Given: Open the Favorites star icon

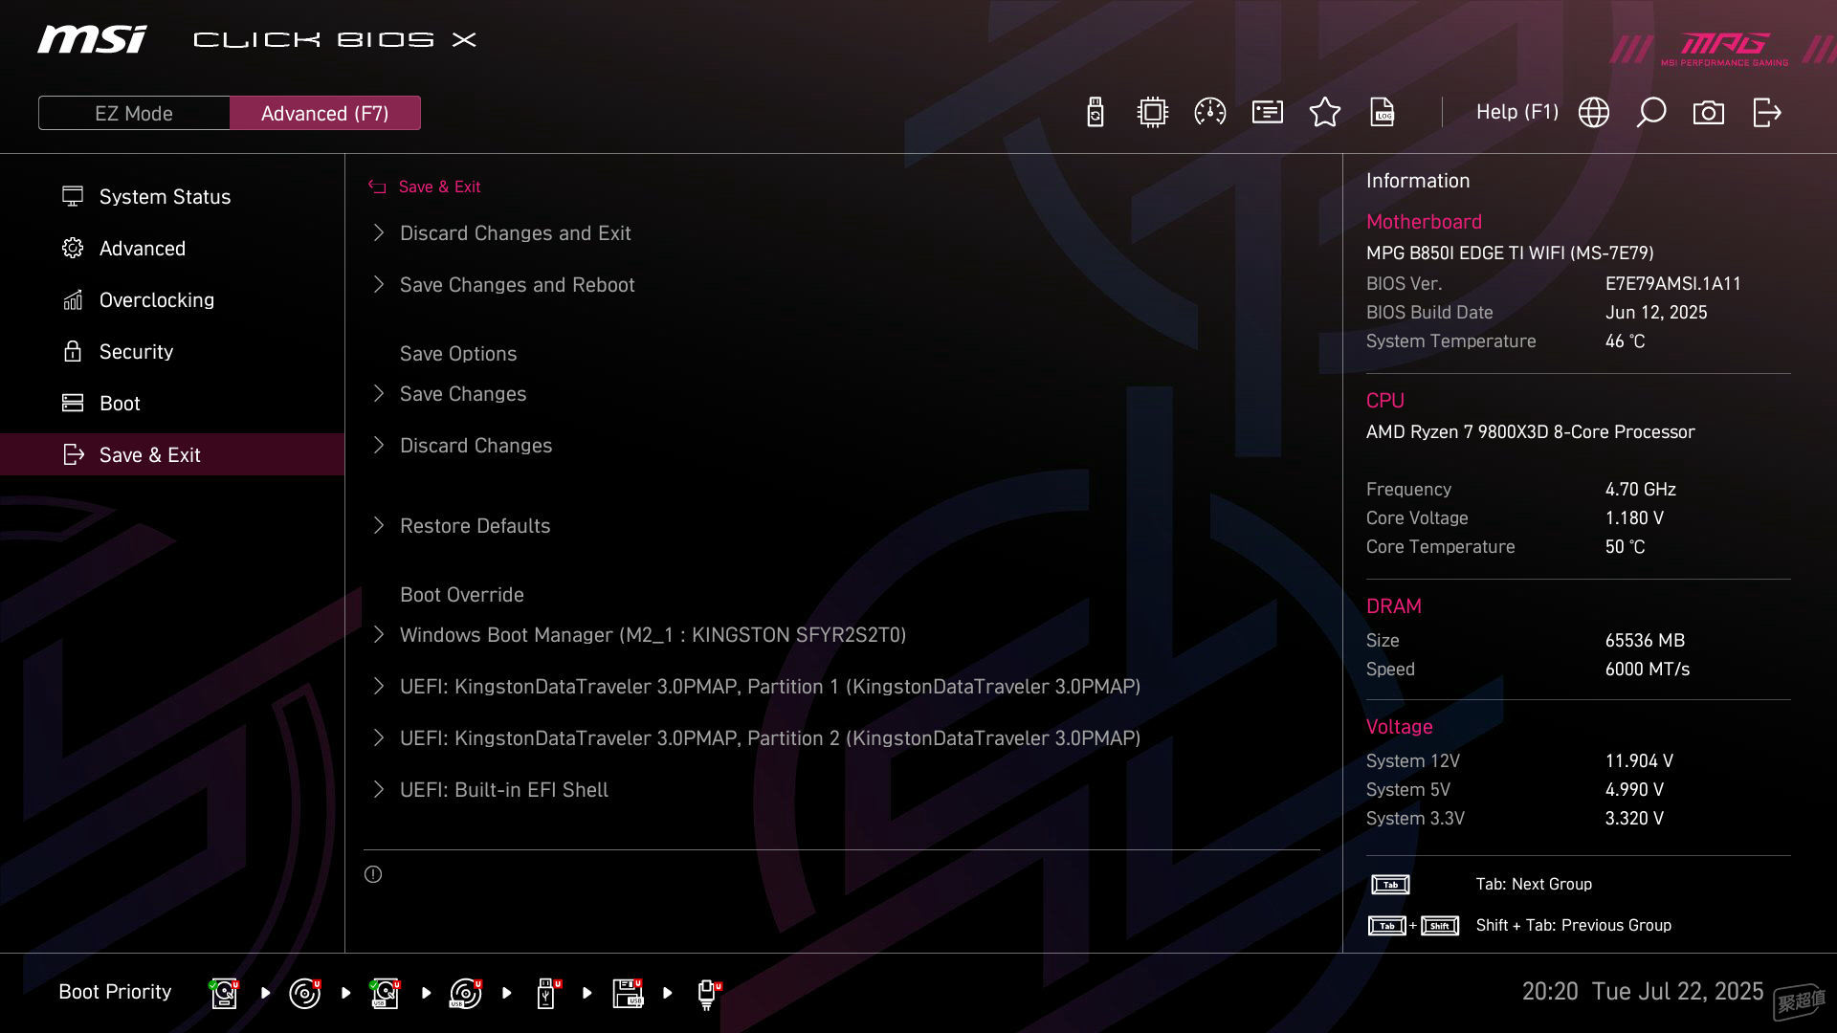Looking at the screenshot, I should tap(1325, 113).
